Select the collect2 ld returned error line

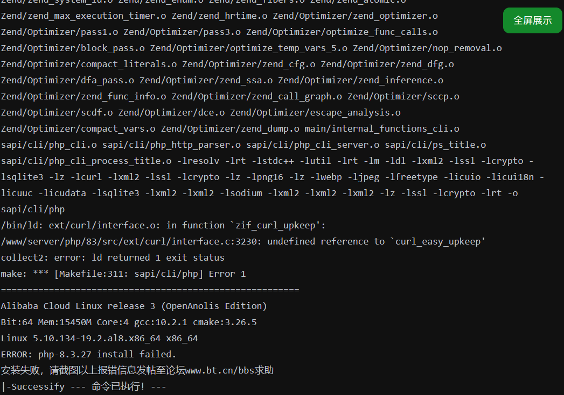pos(113,257)
